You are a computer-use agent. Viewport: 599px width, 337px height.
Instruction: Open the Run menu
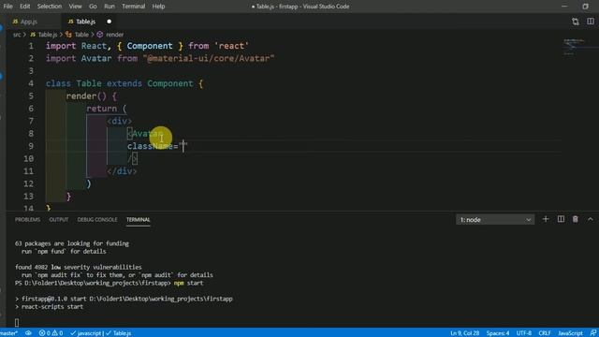coord(110,7)
